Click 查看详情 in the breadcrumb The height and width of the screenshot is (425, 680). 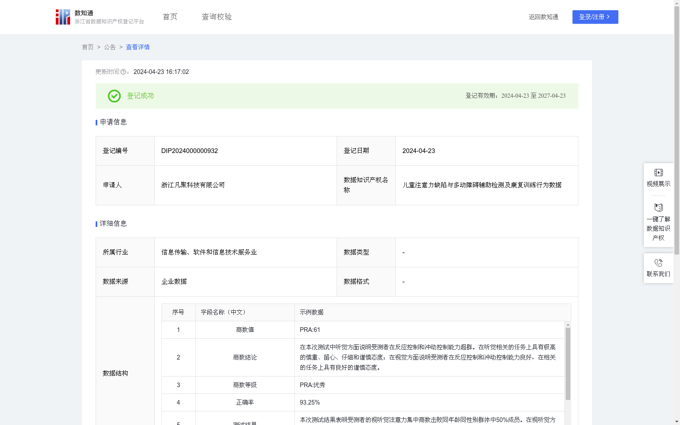138,47
